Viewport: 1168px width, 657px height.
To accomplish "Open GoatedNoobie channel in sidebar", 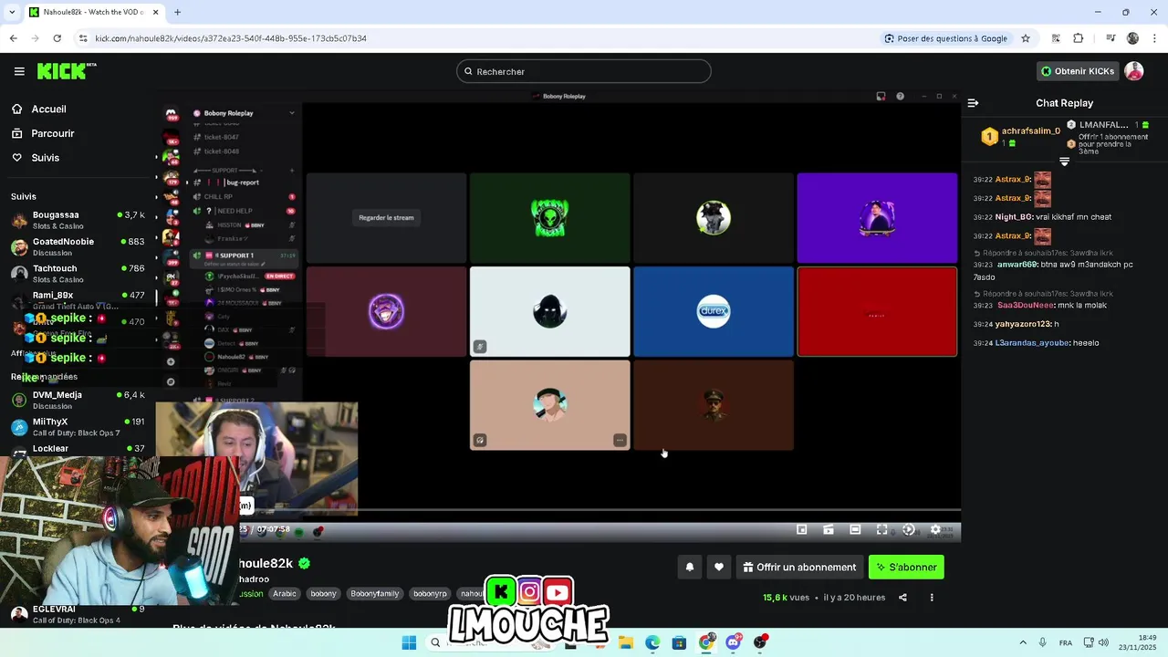I will coord(78,246).
